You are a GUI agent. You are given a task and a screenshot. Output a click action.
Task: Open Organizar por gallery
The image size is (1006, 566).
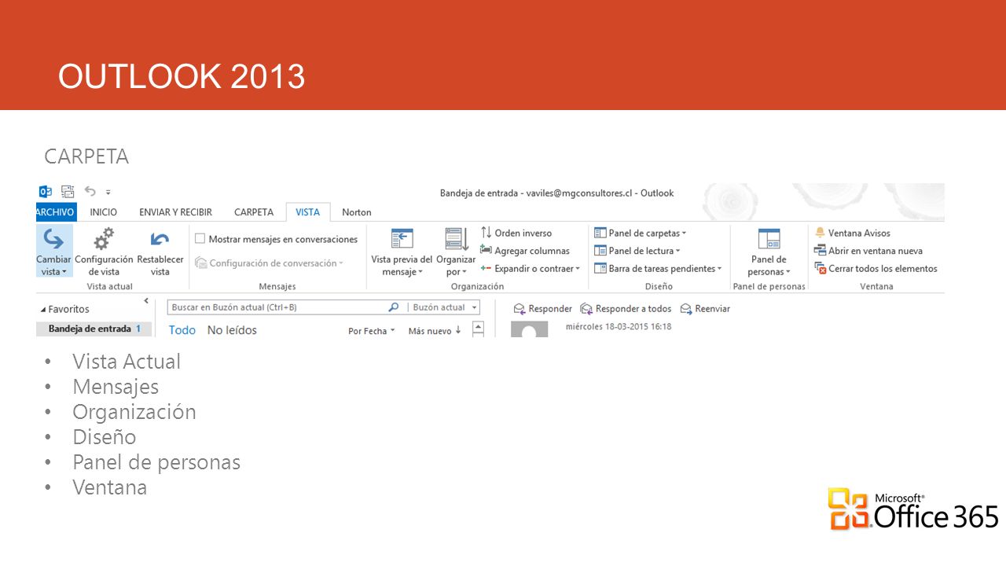(x=456, y=251)
